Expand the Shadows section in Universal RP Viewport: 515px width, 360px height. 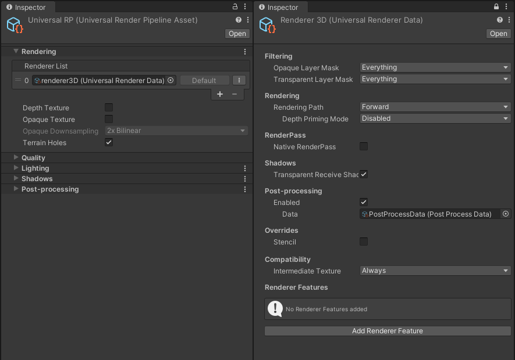pyautogui.click(x=16, y=178)
